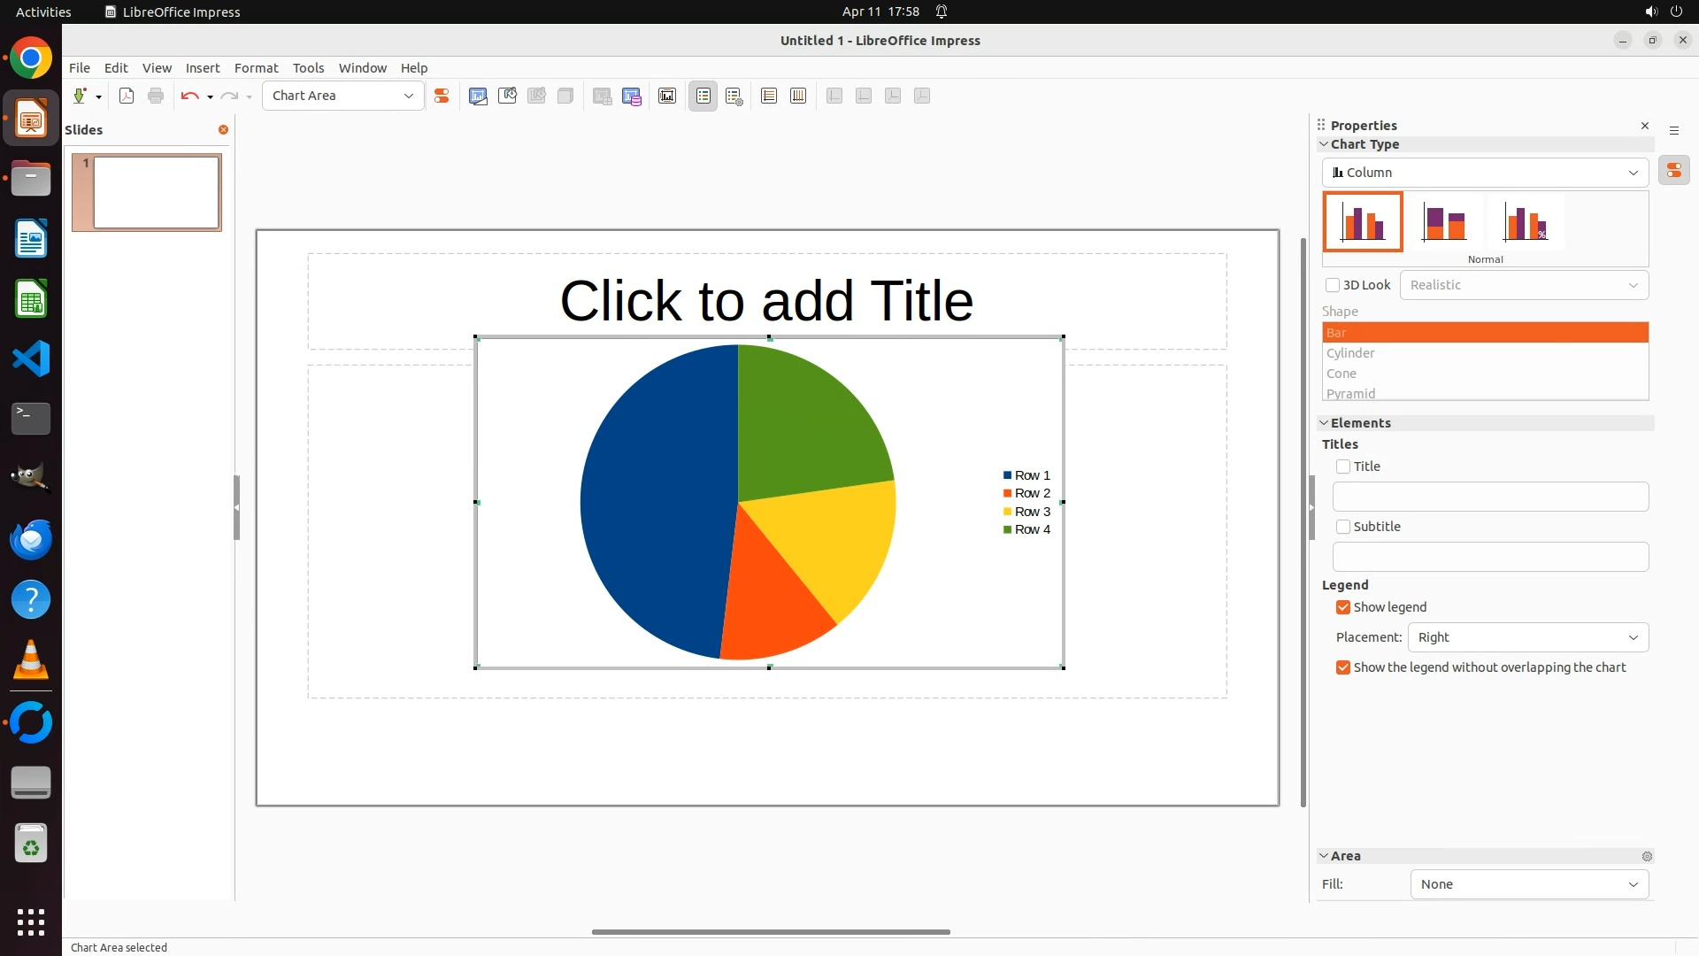This screenshot has height=956, width=1699.
Task: Click the Undo arrow icon
Action: pyautogui.click(x=189, y=96)
